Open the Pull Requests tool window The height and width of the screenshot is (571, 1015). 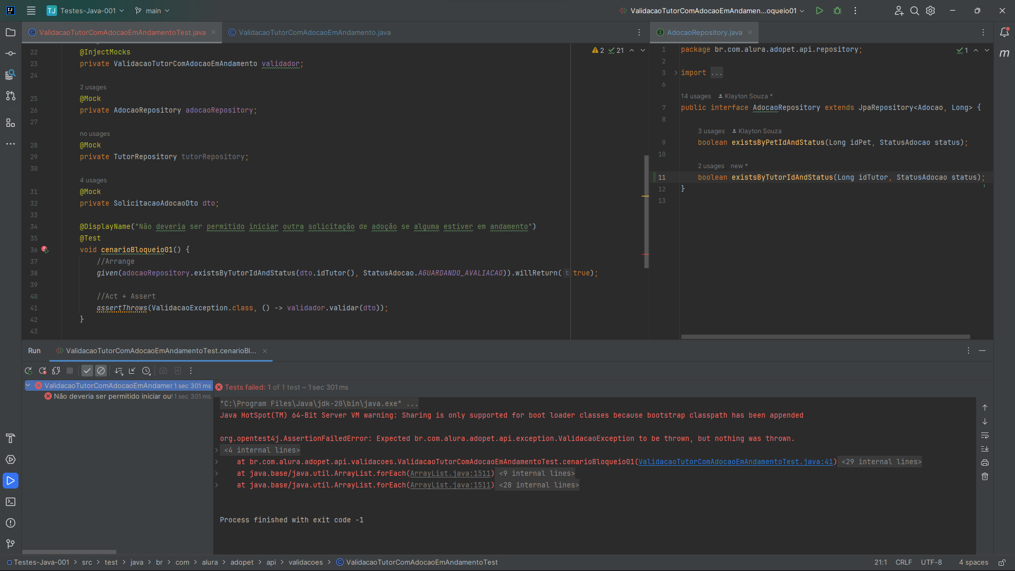(x=11, y=96)
